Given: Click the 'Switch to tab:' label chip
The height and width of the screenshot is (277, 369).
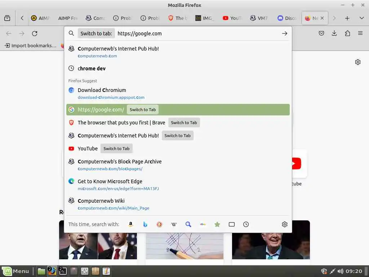Looking at the screenshot, I should pos(96,34).
